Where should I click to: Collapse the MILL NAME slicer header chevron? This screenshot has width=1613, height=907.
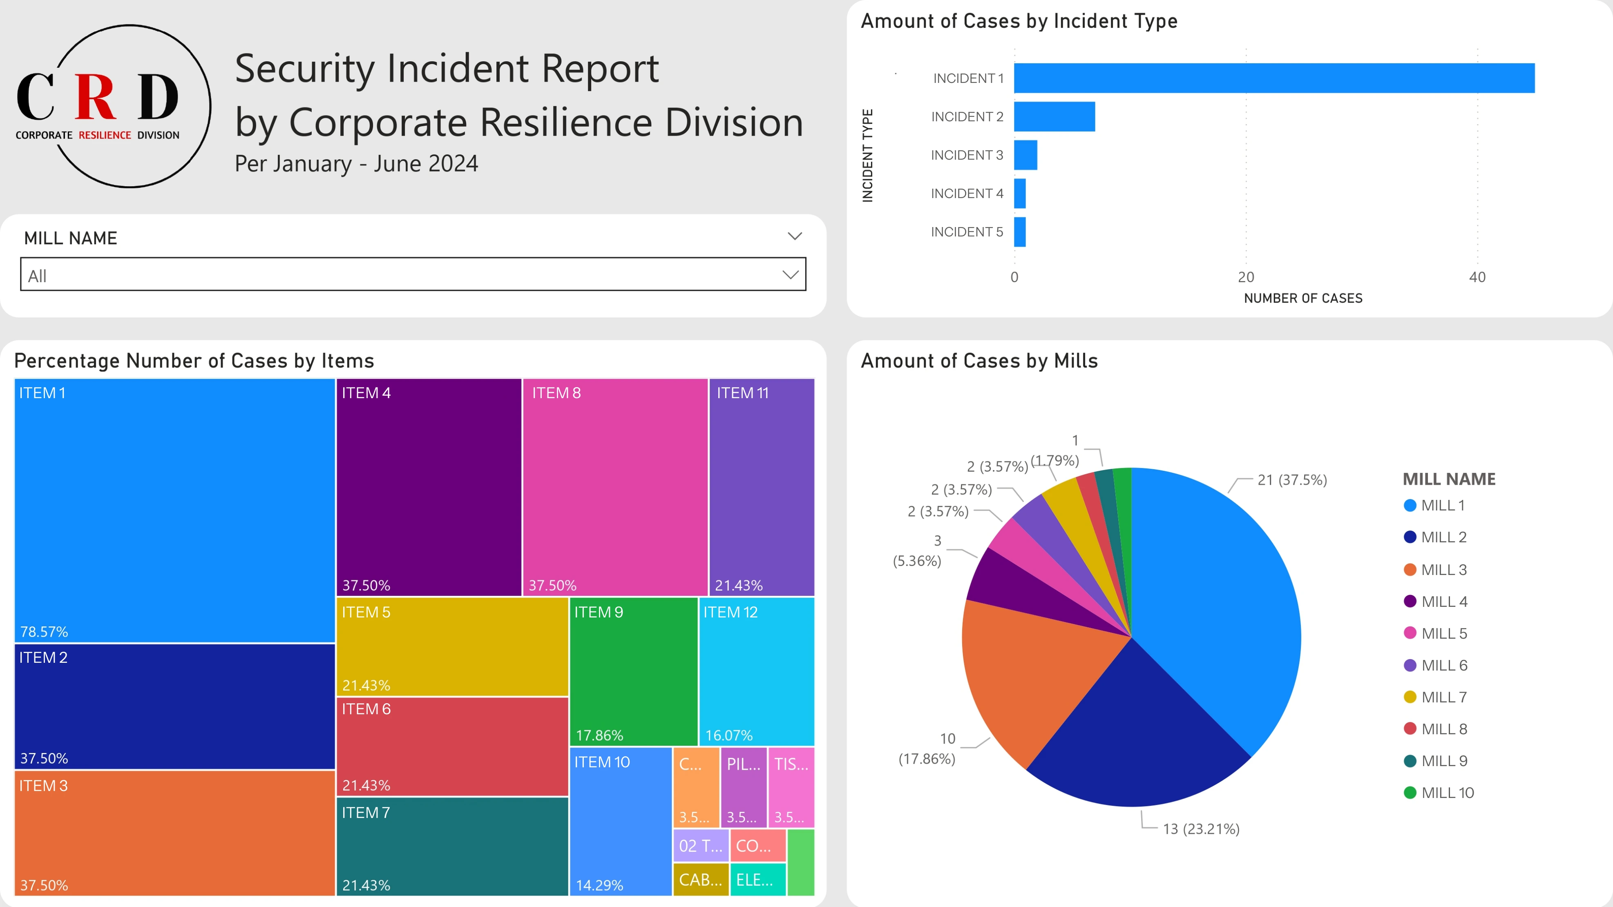pos(795,236)
